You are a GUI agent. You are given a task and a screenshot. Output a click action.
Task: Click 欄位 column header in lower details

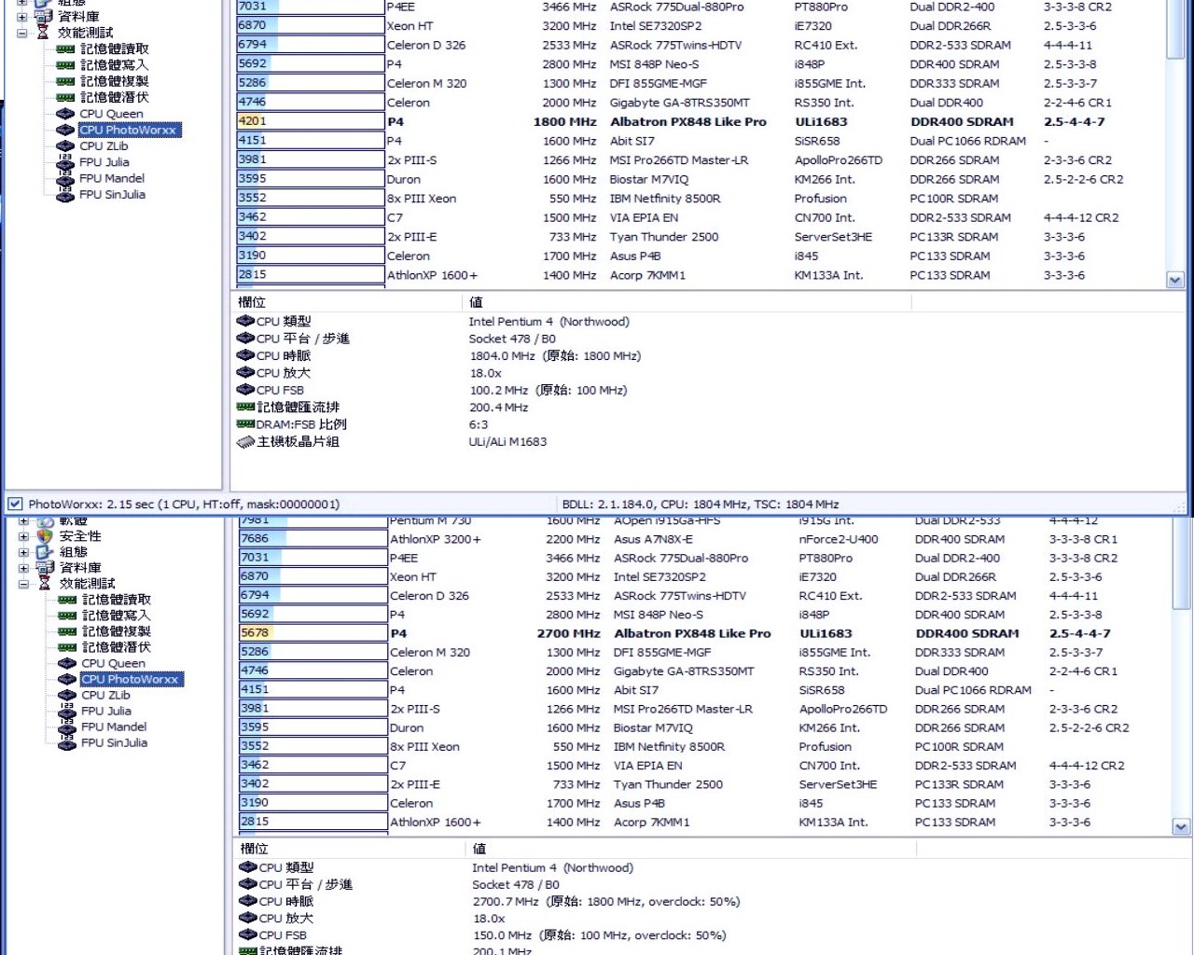point(349,849)
